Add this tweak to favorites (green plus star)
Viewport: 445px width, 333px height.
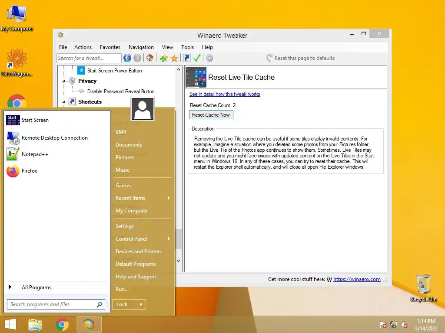[164, 59]
